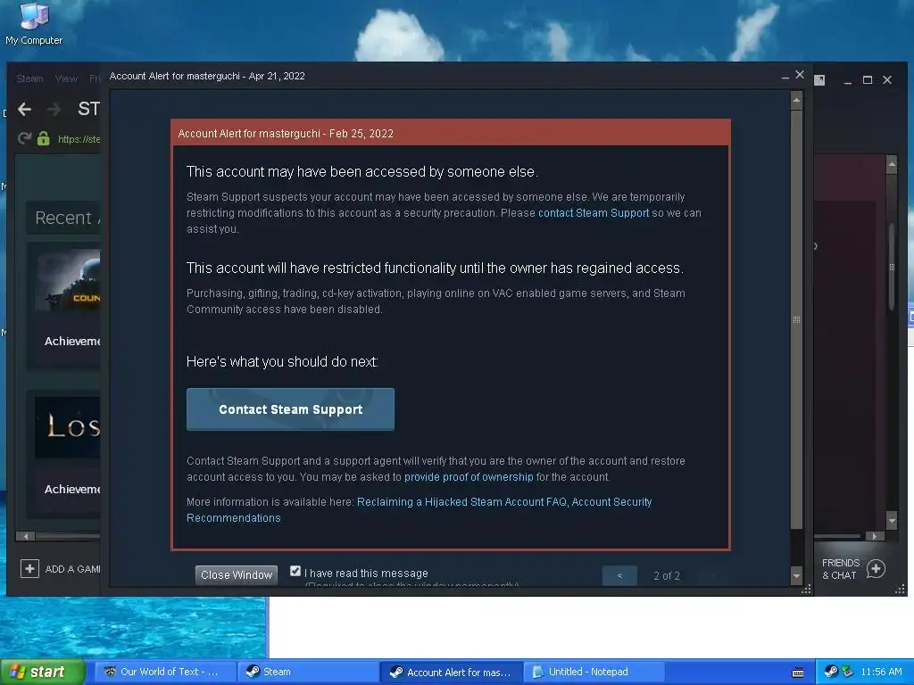The image size is (914, 685).
Task: Switch to Steam taskbar item
Action: tap(309, 672)
